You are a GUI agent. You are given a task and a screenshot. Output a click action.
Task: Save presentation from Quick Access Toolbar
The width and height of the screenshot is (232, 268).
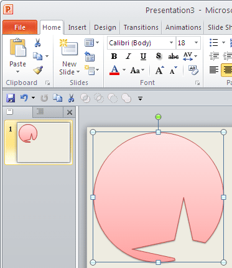pos(11,98)
